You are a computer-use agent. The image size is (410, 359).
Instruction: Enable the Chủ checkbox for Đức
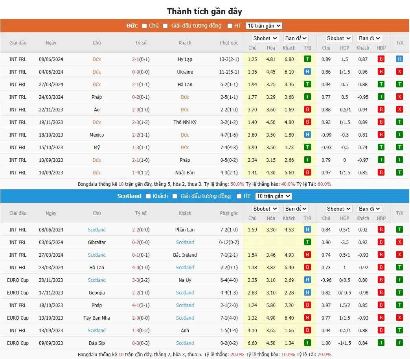tap(144, 26)
